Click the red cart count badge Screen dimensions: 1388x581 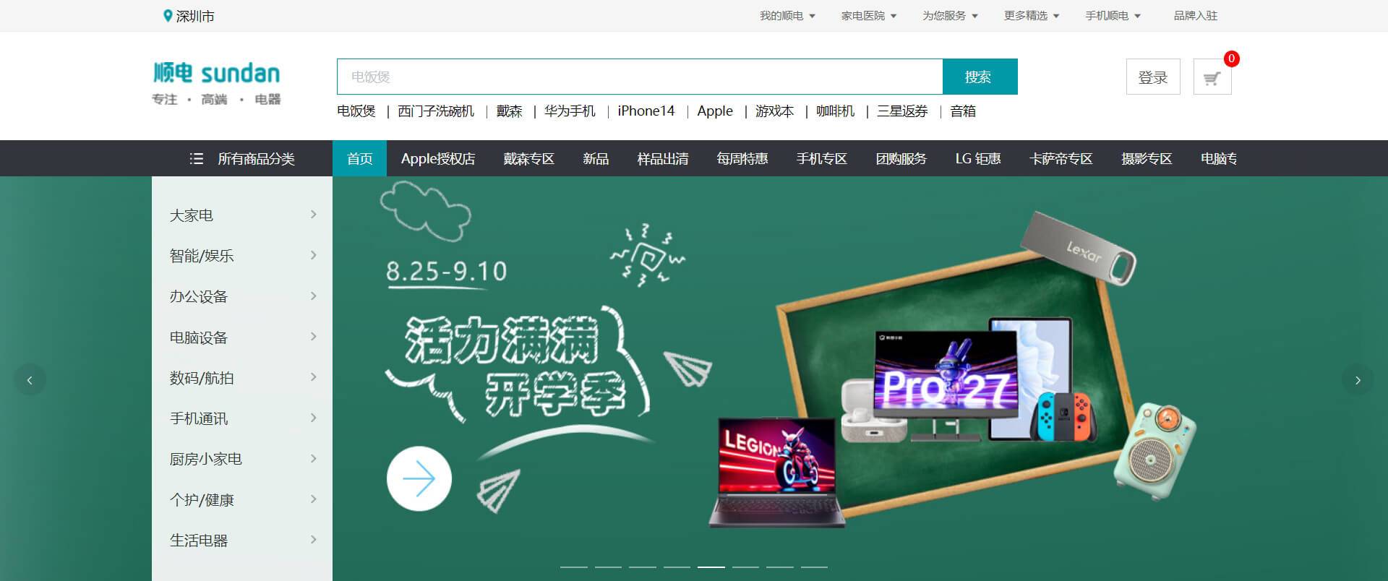(1231, 59)
